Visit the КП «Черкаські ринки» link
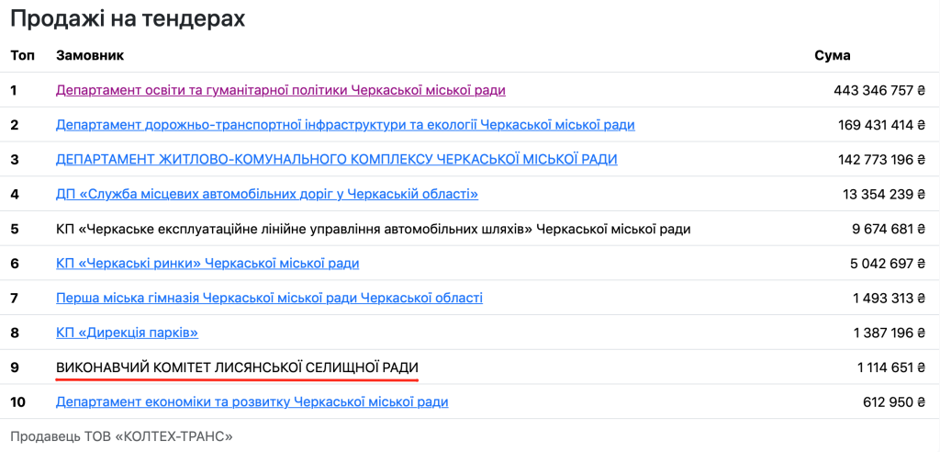Image resolution: width=940 pixels, height=452 pixels. (x=207, y=264)
